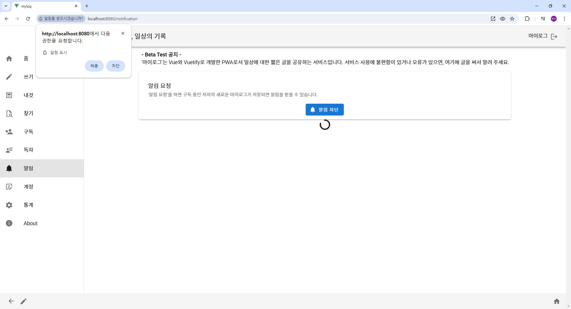The width and height of the screenshot is (571, 309).
Task: Click the loading spinner in content area
Action: [325, 125]
